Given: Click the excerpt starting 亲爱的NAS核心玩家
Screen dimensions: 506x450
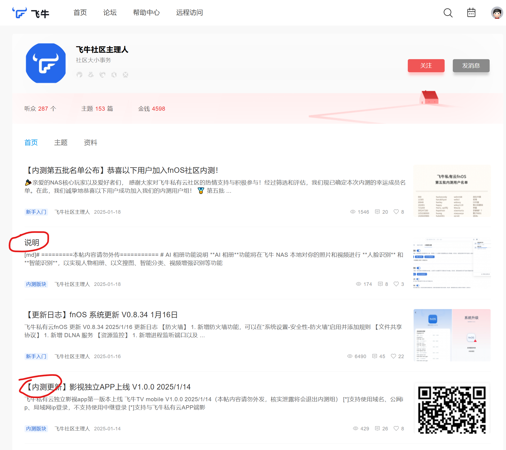Looking at the screenshot, I should coord(215,186).
